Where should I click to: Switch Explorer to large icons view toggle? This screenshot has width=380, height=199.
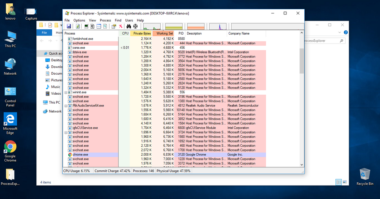click(x=345, y=182)
